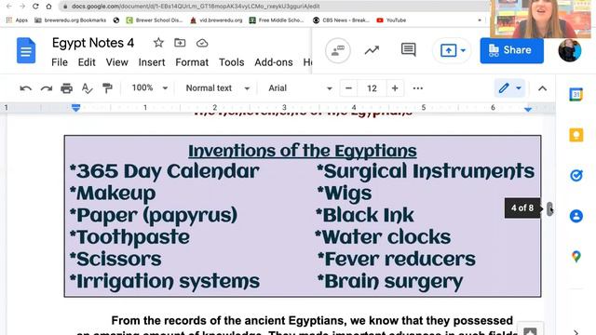Image resolution: width=596 pixels, height=335 pixels.
Task: Open the Apps bookmark shortcut
Action: (x=17, y=20)
